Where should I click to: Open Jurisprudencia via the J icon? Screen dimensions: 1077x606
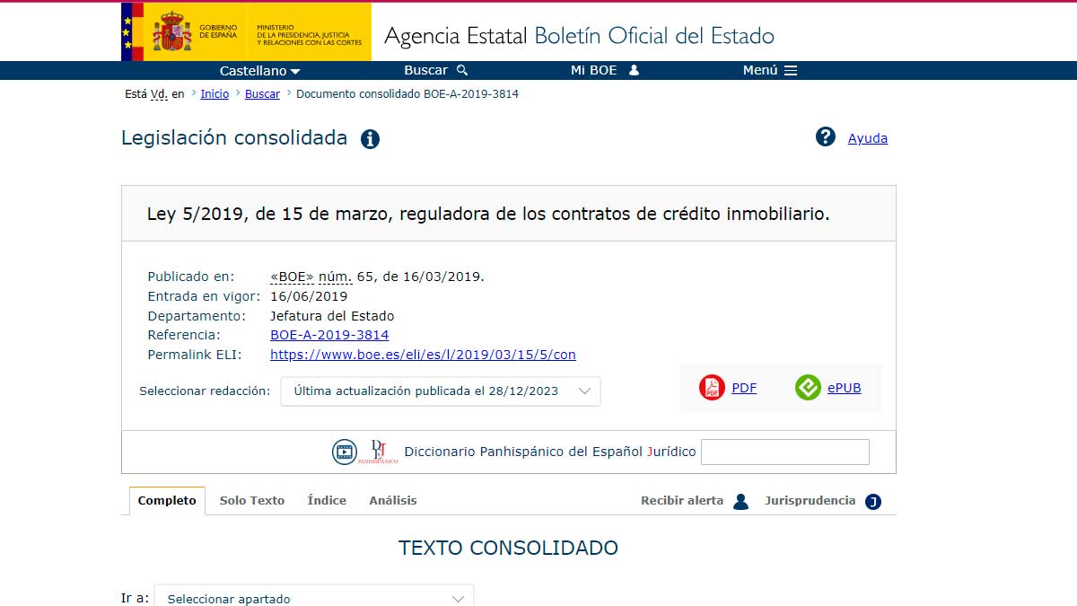[x=871, y=501]
